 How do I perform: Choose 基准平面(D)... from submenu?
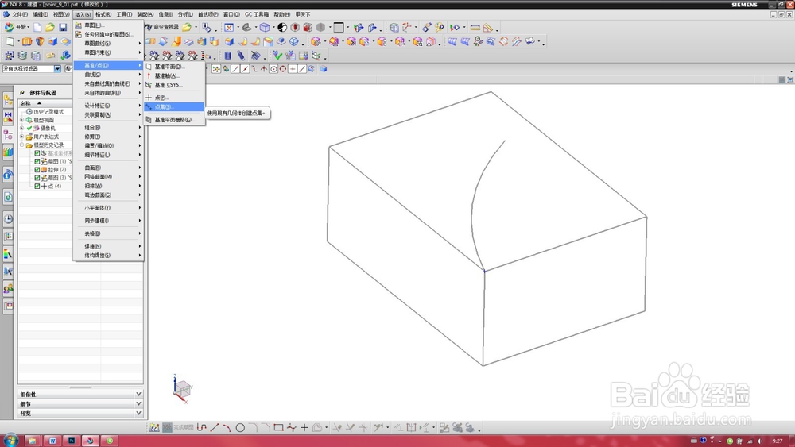(x=174, y=67)
